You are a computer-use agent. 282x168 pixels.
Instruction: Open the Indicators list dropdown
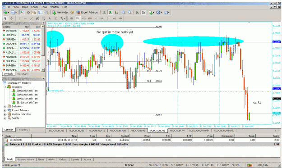point(151,12)
